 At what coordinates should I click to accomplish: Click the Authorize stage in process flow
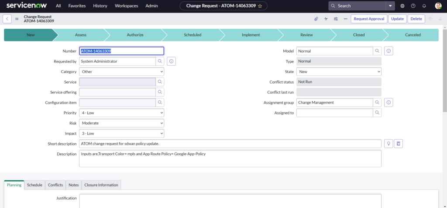point(135,35)
